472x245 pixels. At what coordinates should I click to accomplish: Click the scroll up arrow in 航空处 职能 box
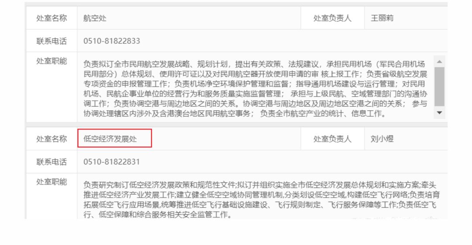440,62
